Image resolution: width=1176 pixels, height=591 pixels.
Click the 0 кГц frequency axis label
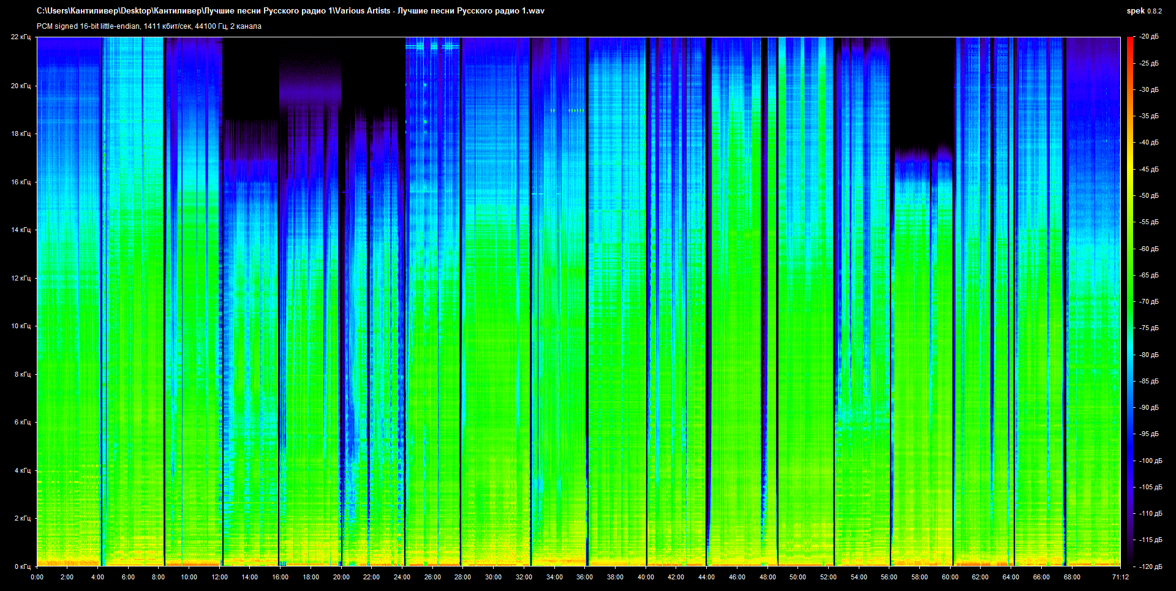pyautogui.click(x=22, y=567)
